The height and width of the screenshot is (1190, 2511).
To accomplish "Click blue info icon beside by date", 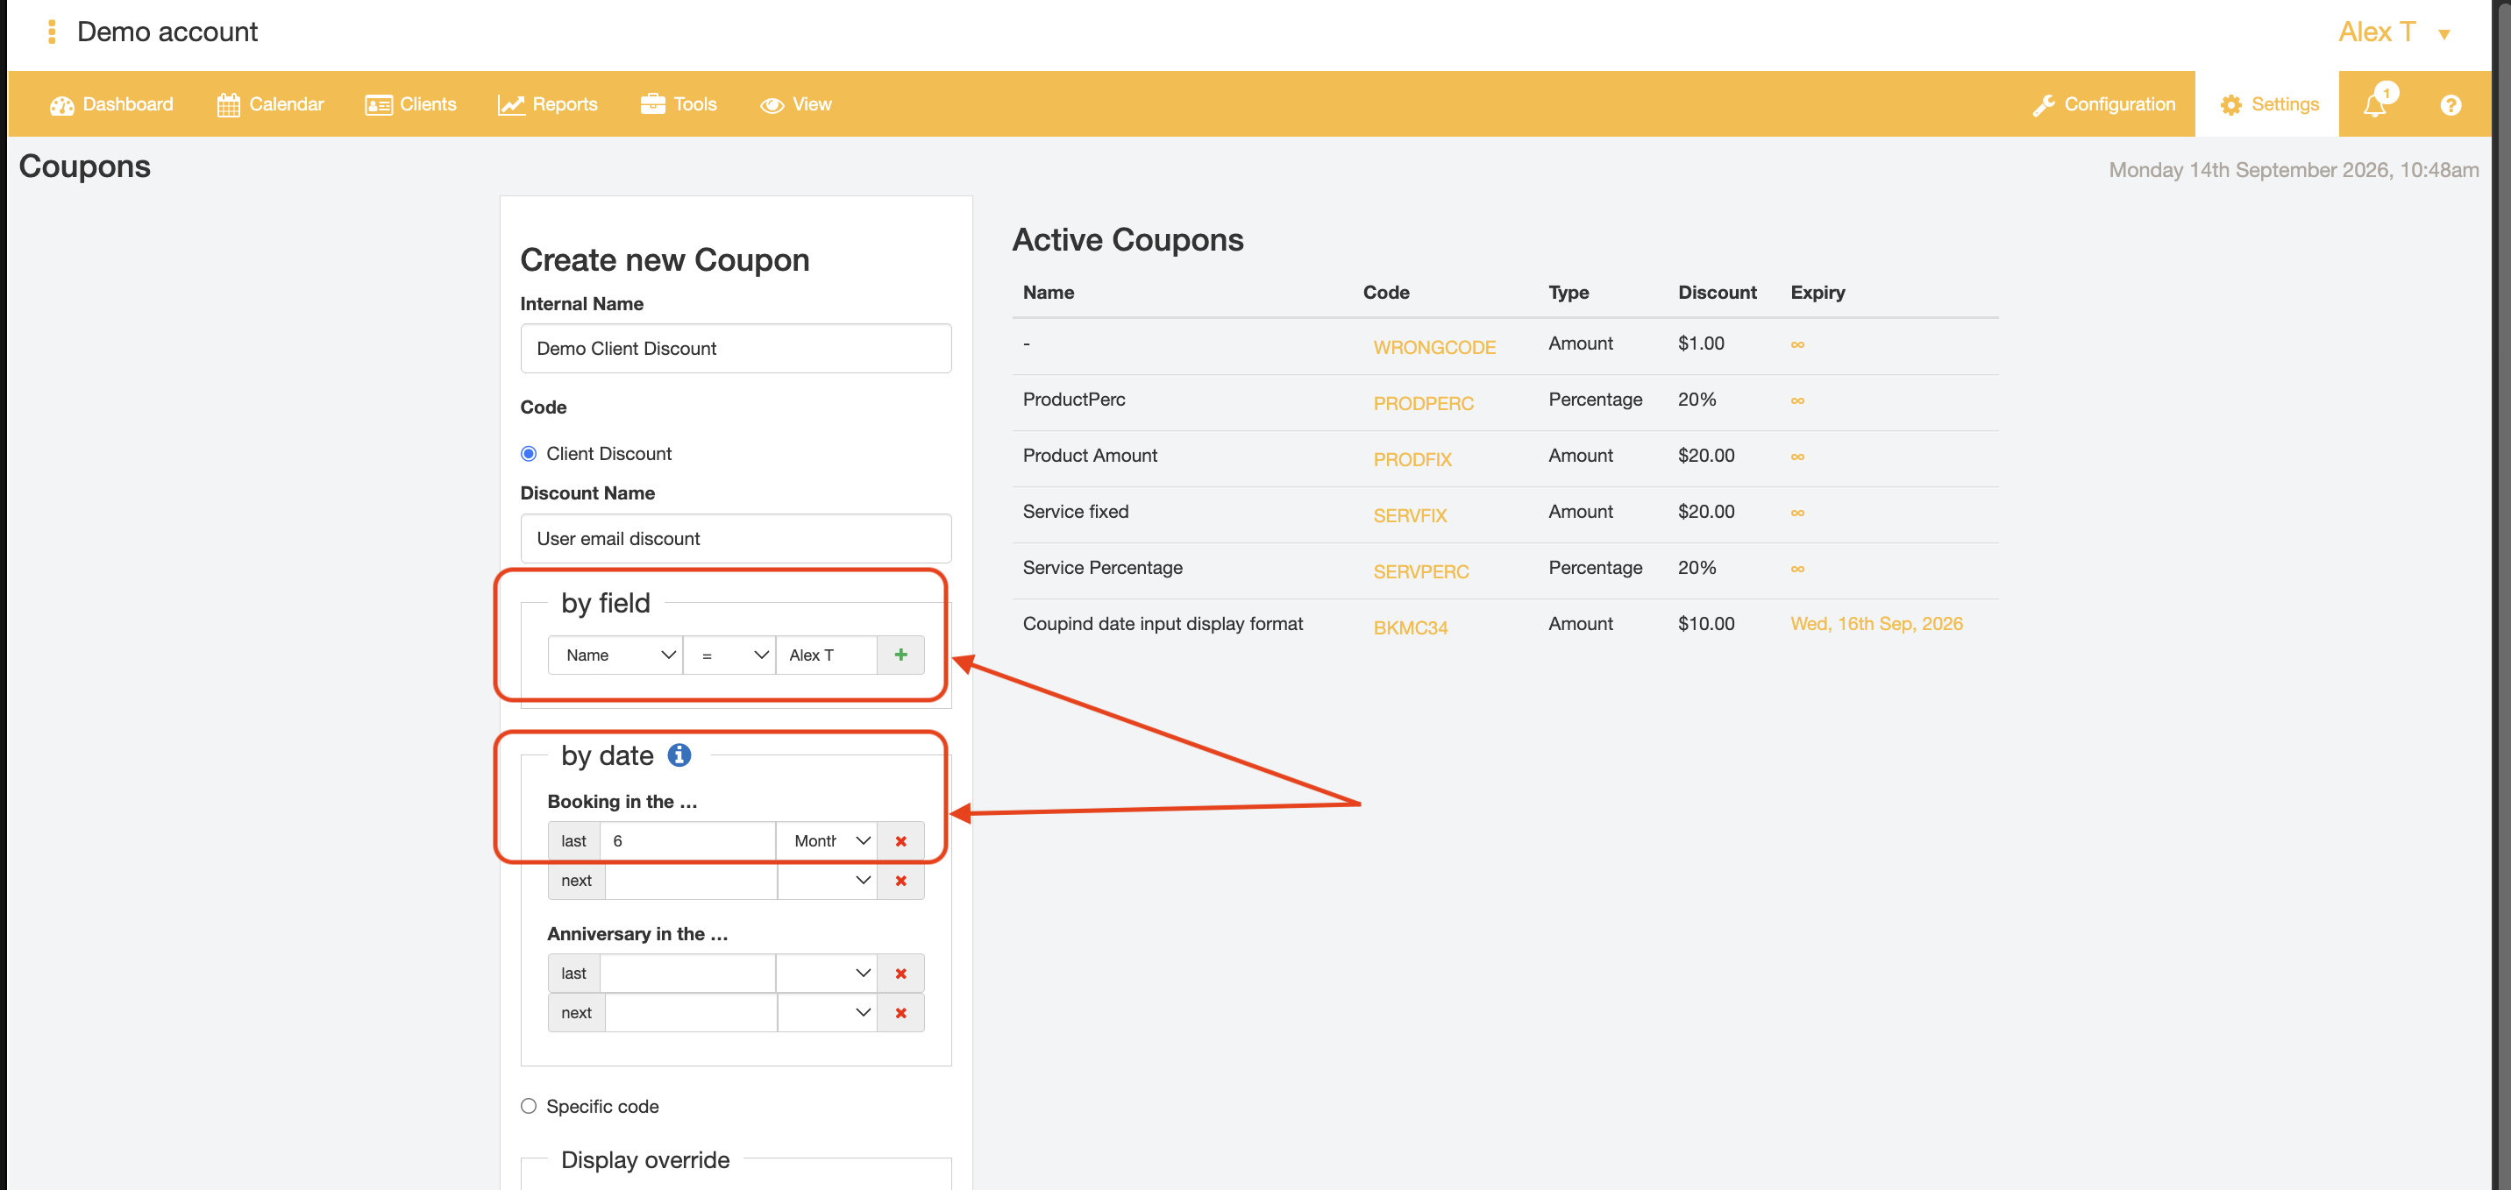I will tap(679, 755).
